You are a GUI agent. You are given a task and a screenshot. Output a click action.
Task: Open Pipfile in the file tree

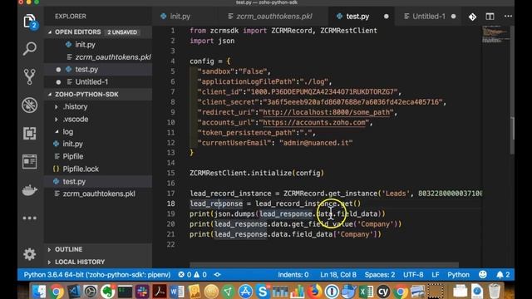(x=98, y=156)
